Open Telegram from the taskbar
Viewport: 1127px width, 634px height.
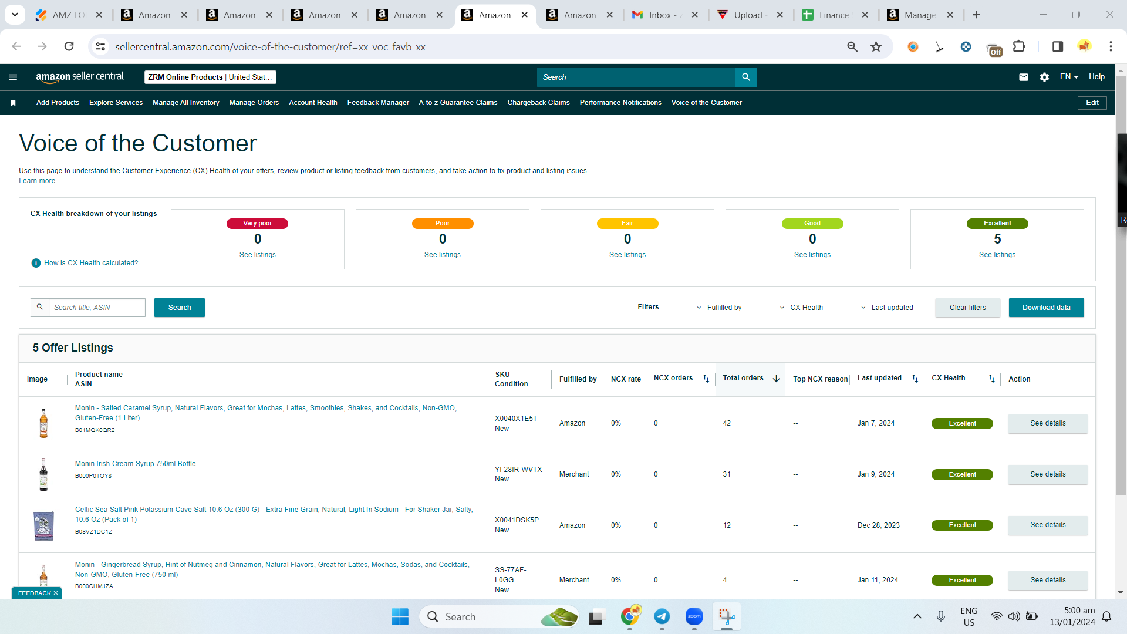662,616
